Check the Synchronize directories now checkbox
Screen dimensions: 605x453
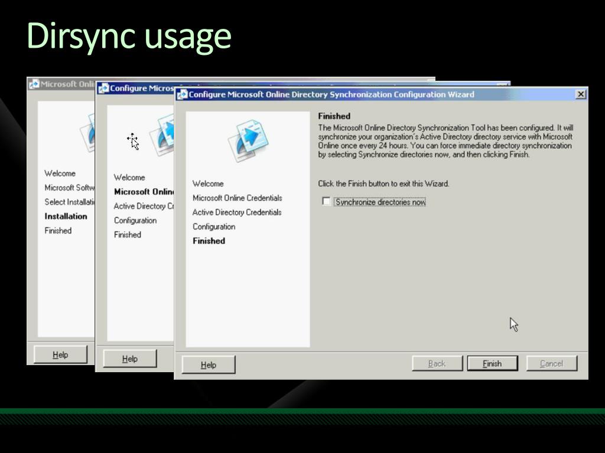point(326,202)
